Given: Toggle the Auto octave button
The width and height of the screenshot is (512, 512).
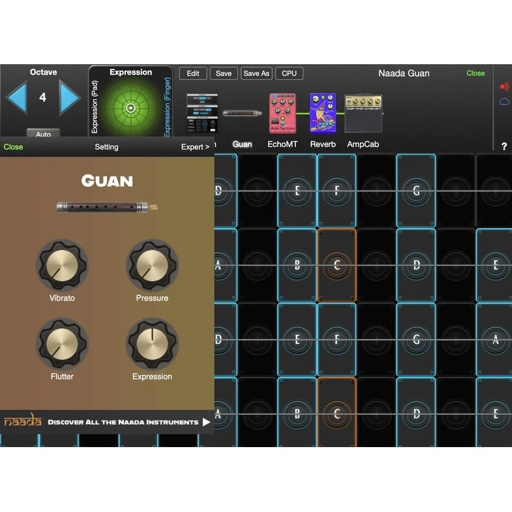Looking at the screenshot, I should [x=43, y=133].
